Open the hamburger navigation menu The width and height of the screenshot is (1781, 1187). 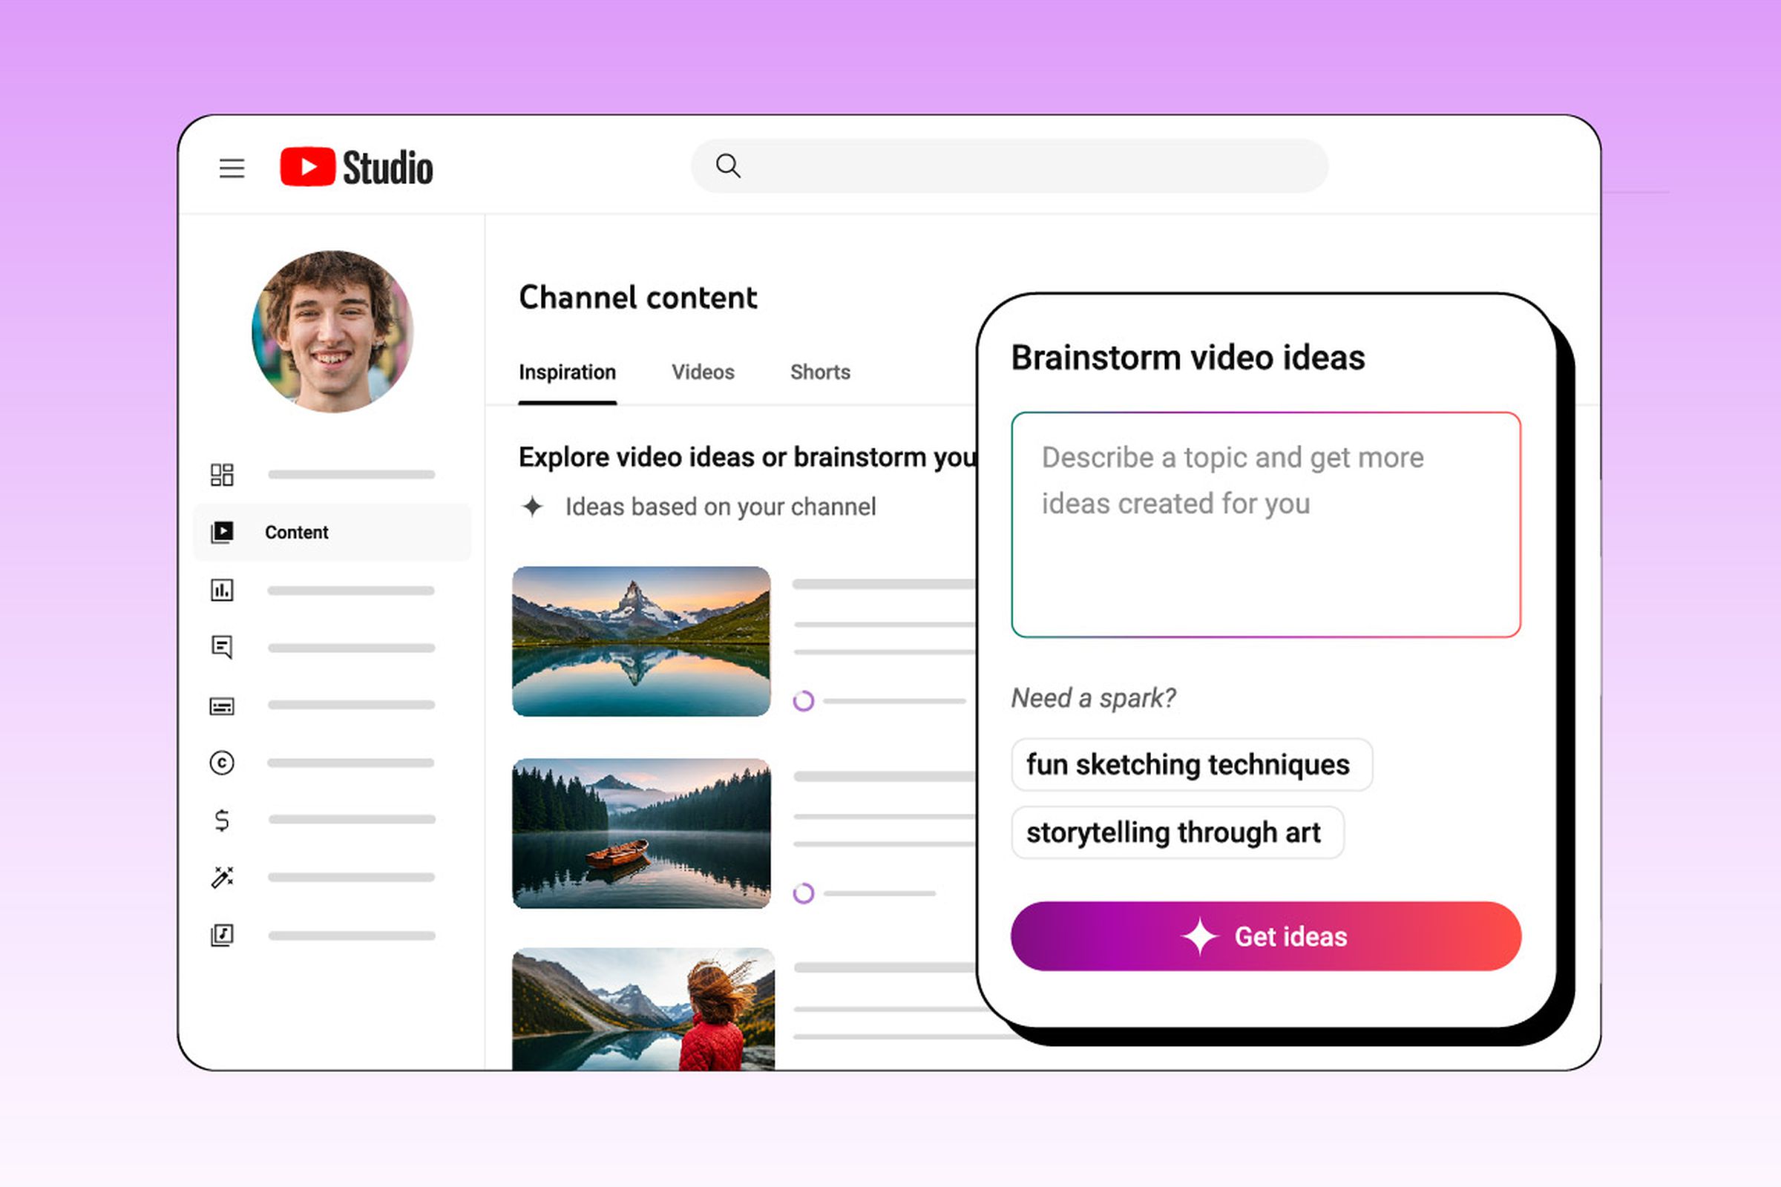(x=232, y=168)
